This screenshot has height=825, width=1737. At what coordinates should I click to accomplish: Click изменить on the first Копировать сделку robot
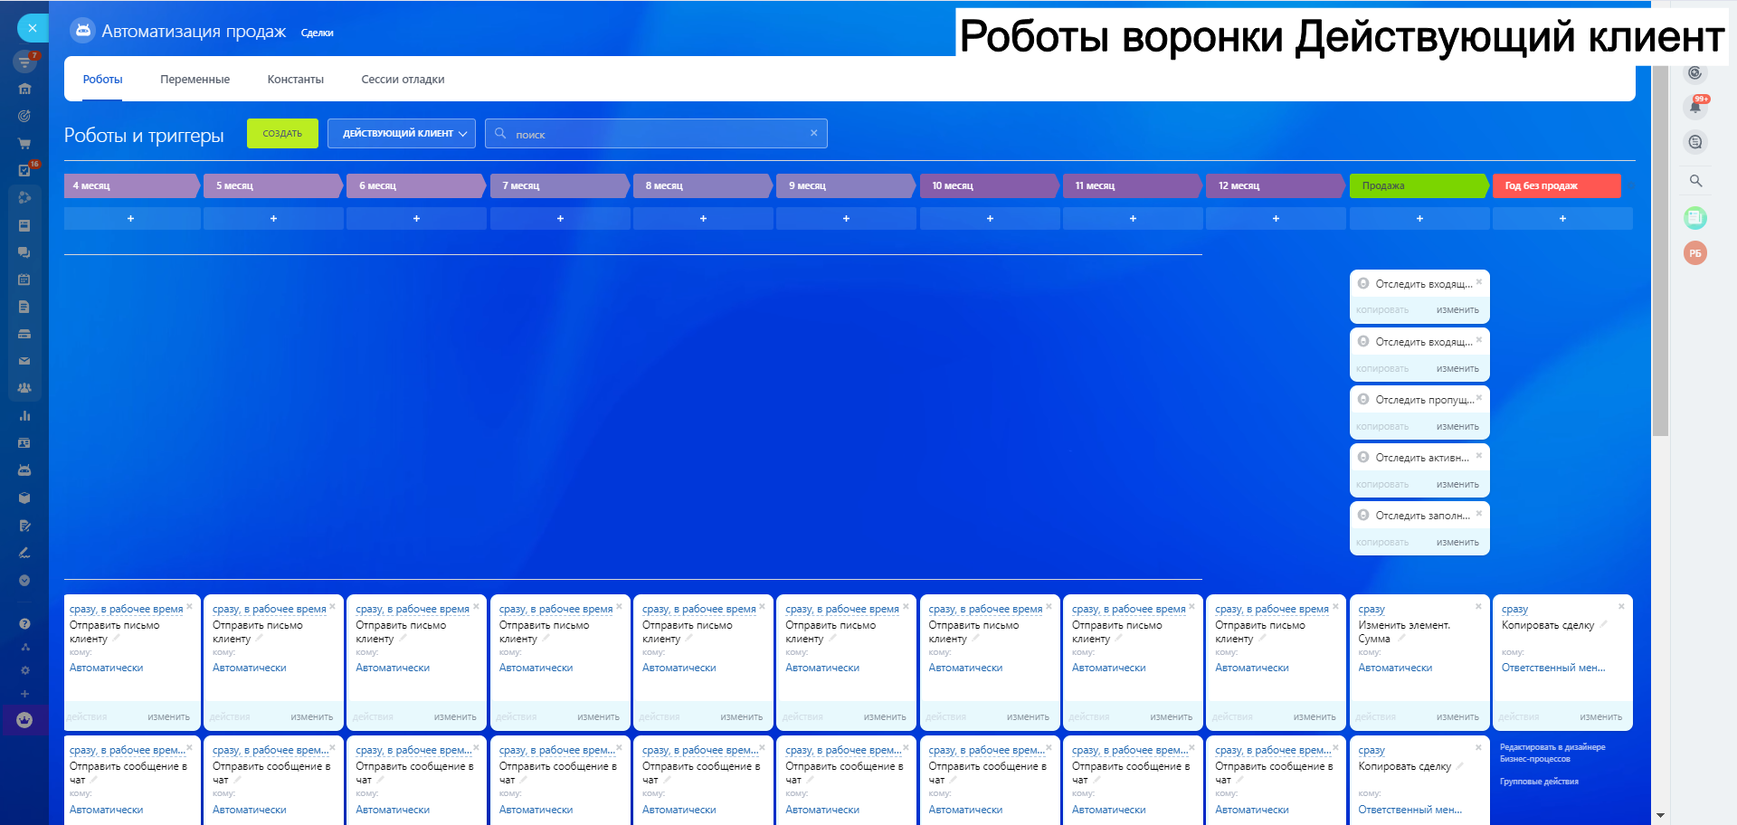pyautogui.click(x=1600, y=717)
